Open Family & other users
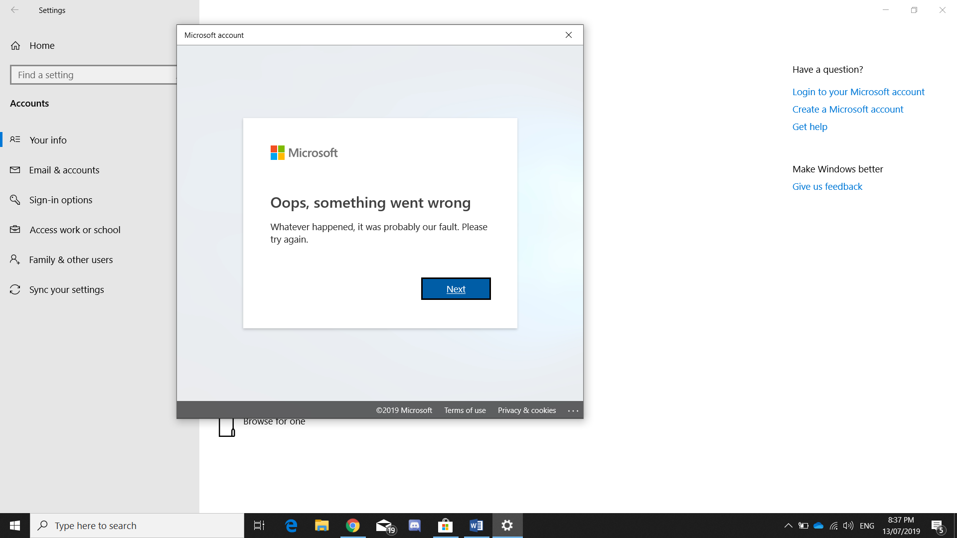 [x=71, y=260]
